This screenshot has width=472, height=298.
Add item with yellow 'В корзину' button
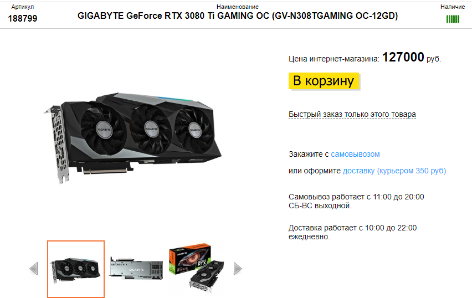click(x=324, y=81)
